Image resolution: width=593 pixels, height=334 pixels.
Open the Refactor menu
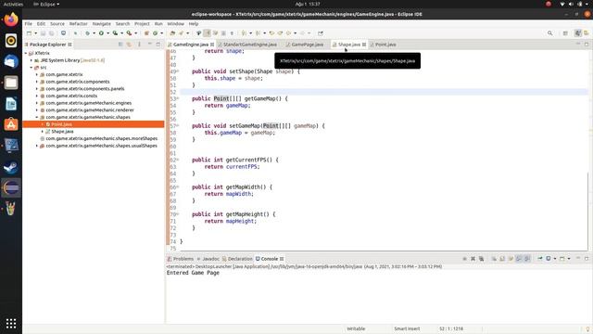[78, 23]
